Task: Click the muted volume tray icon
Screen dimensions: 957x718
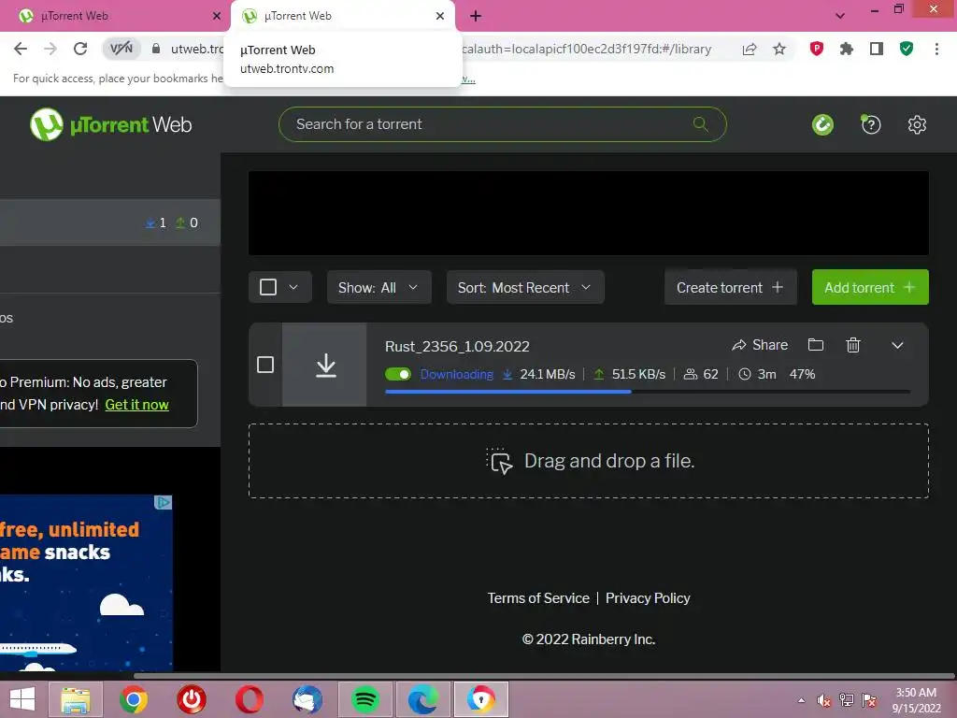Action: click(x=824, y=700)
